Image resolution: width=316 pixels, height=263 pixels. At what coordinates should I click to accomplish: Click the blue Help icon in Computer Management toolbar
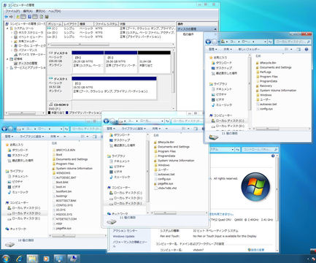29,17
